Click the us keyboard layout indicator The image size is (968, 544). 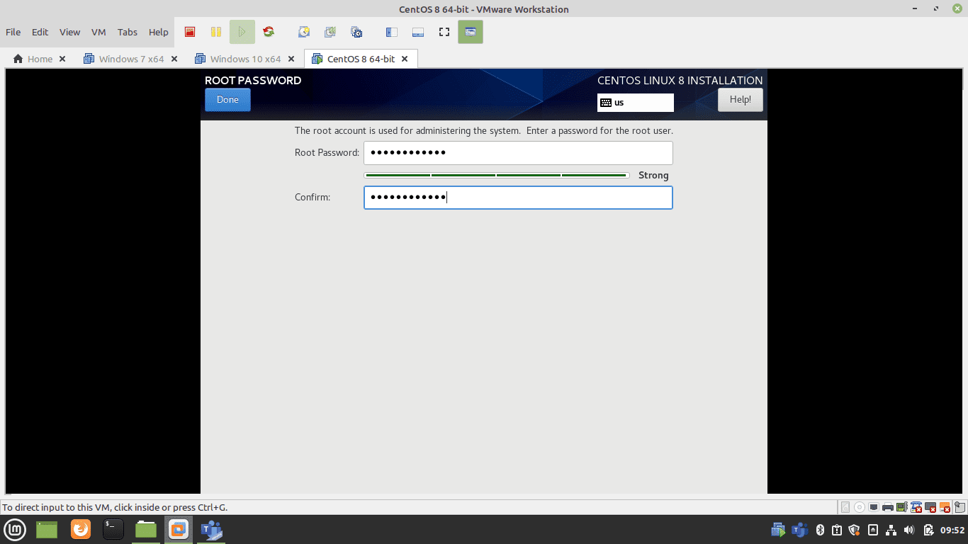pyautogui.click(x=636, y=102)
